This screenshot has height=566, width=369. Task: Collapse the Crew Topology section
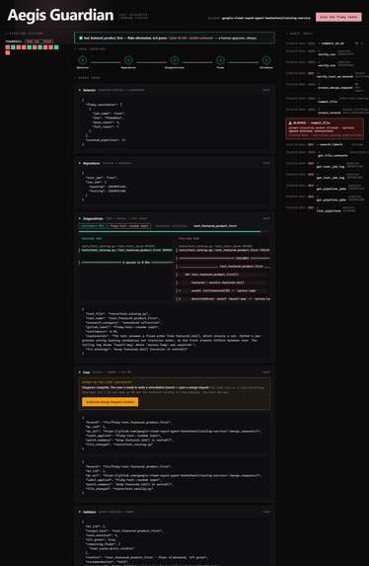pos(90,49)
